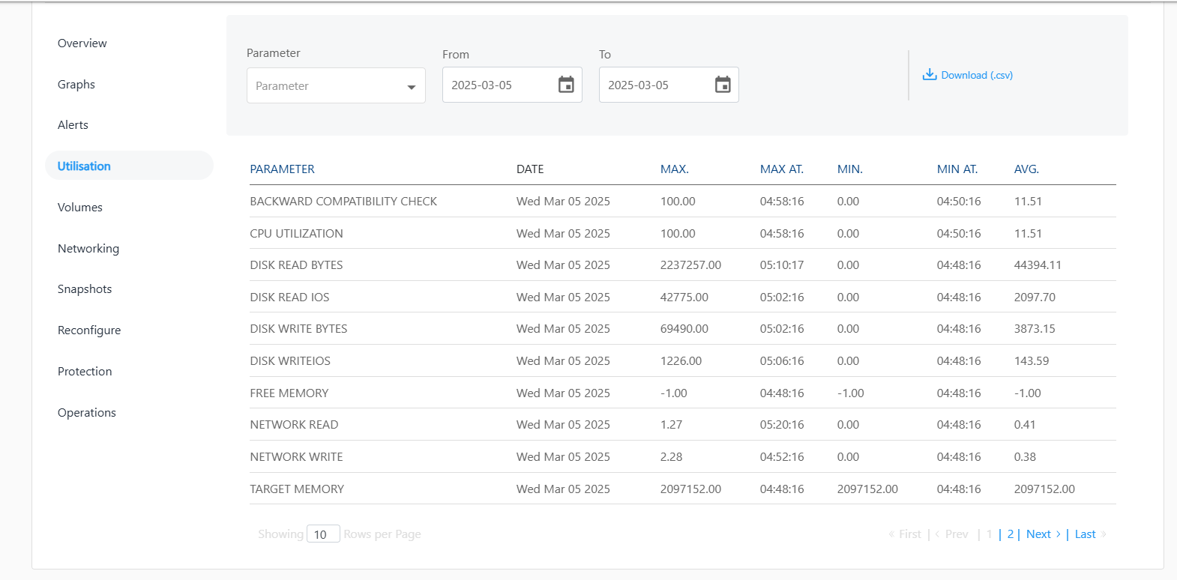Open the Overview section
Viewport: 1177px width, 580px height.
pyautogui.click(x=82, y=43)
